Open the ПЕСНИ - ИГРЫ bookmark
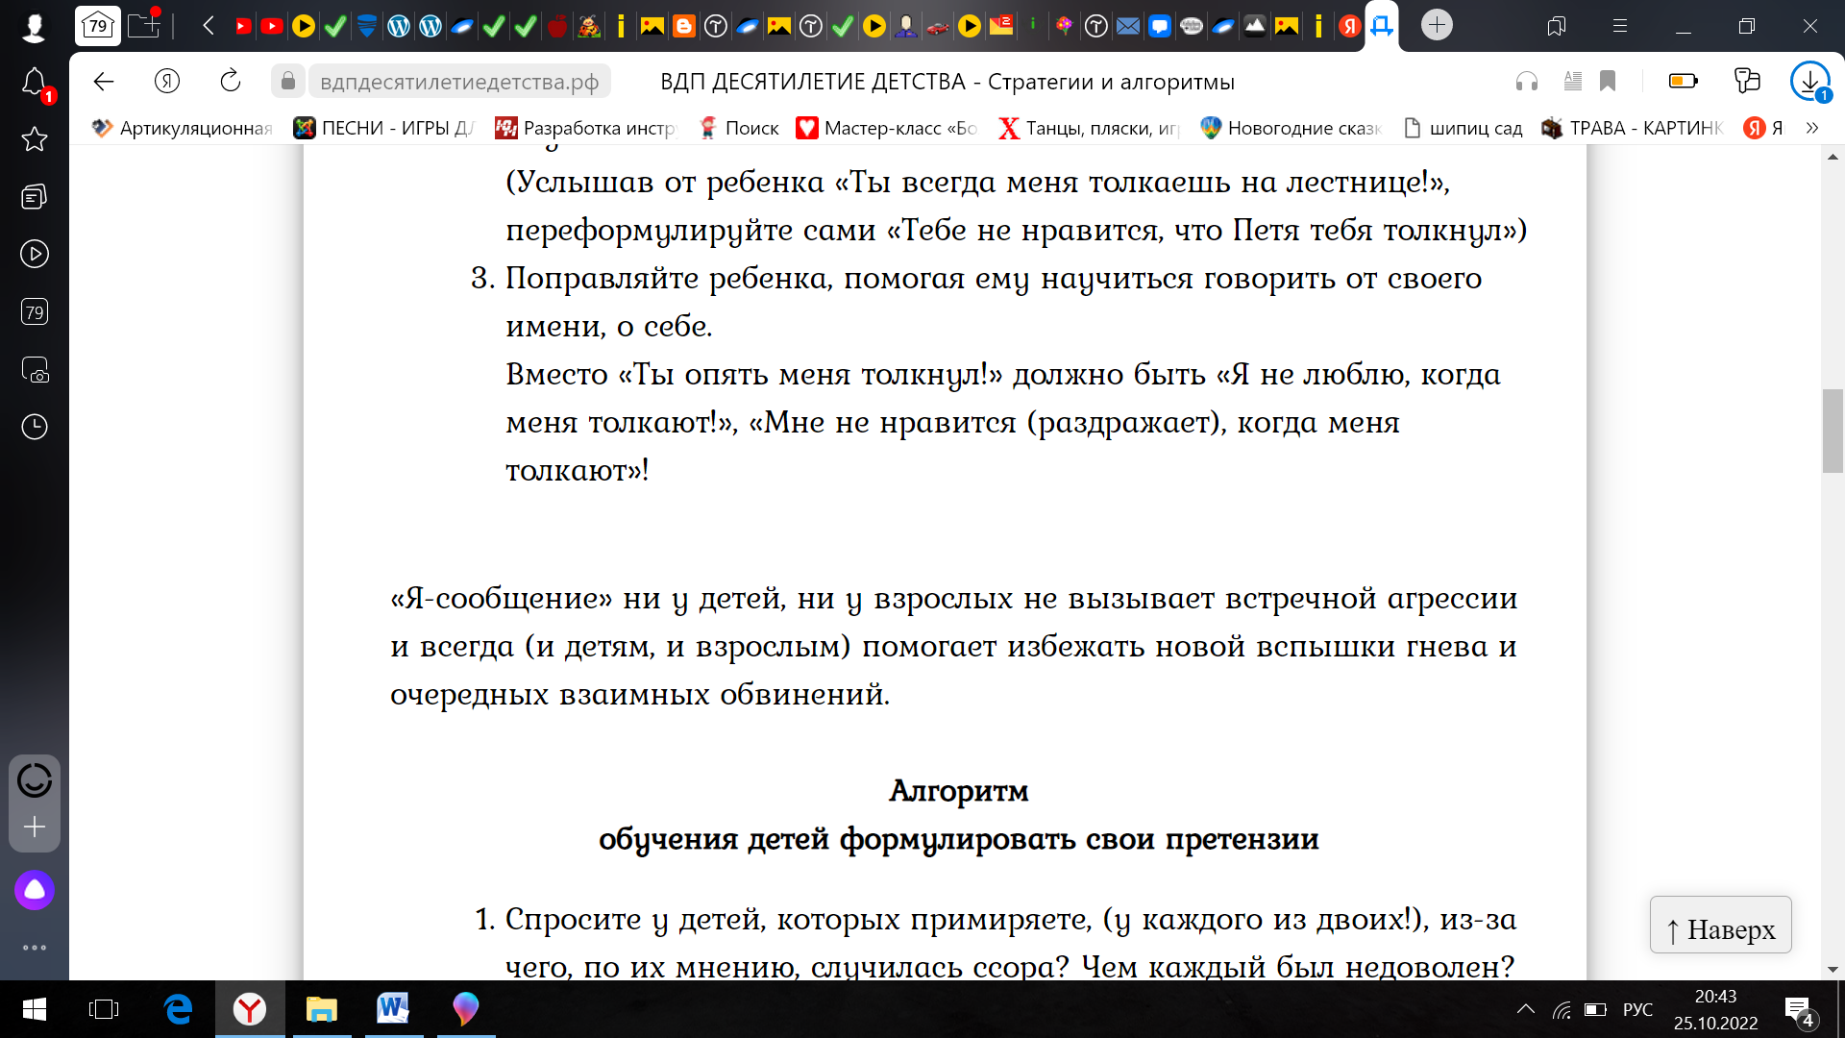 point(383,128)
